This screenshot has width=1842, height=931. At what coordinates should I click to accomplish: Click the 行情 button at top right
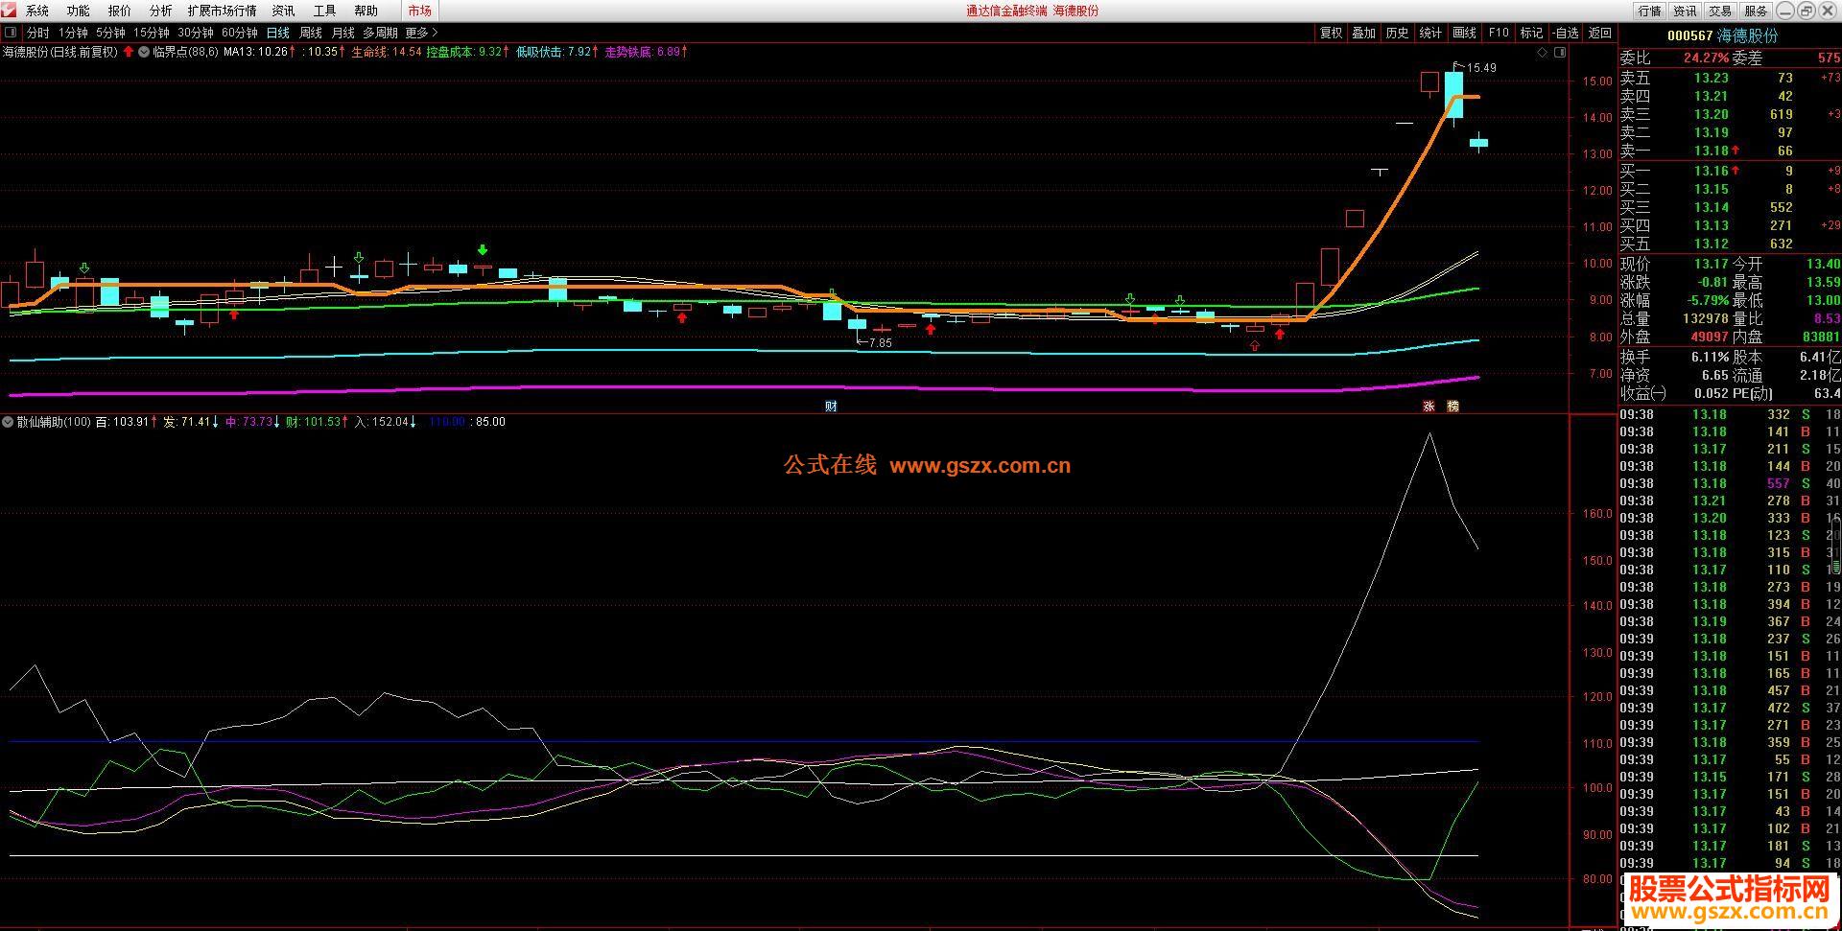[x=1649, y=11]
